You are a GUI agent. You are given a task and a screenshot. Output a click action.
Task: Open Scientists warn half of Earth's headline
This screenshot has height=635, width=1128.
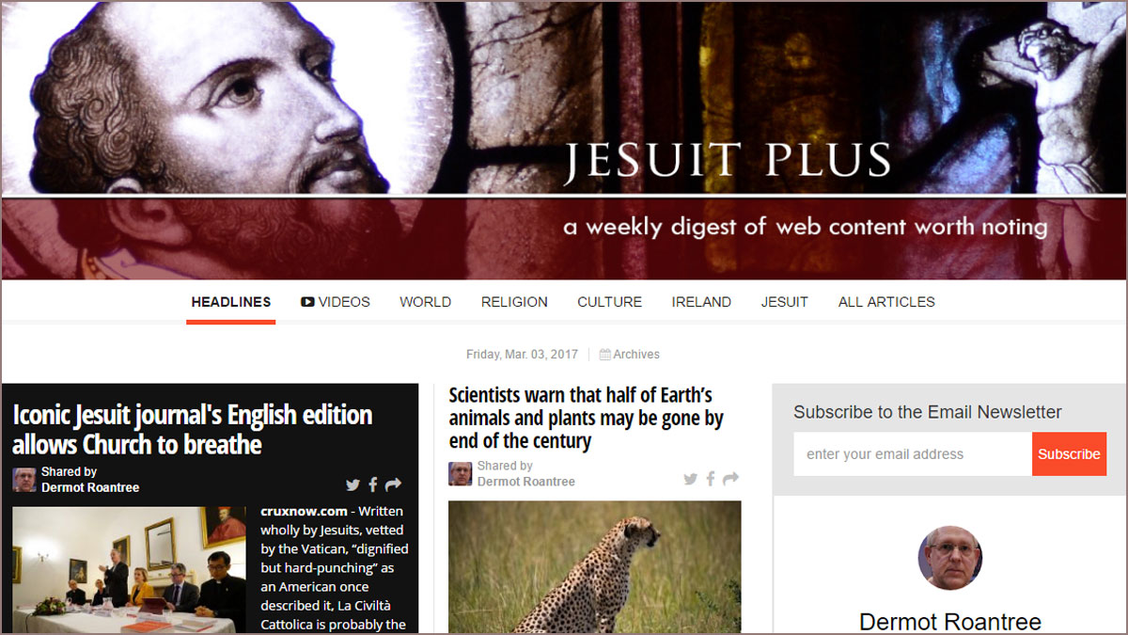click(587, 418)
